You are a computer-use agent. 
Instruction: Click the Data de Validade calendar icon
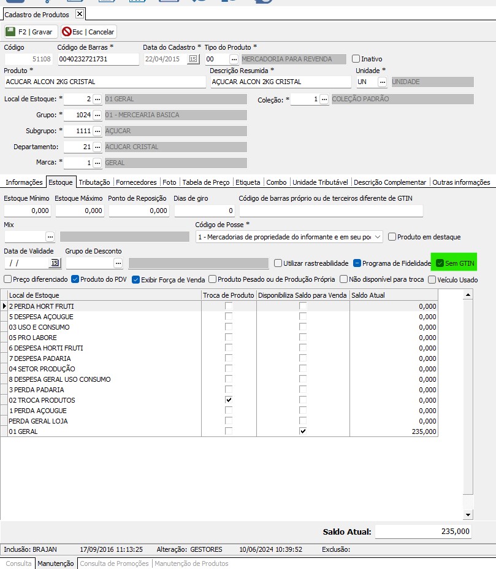[55, 263]
